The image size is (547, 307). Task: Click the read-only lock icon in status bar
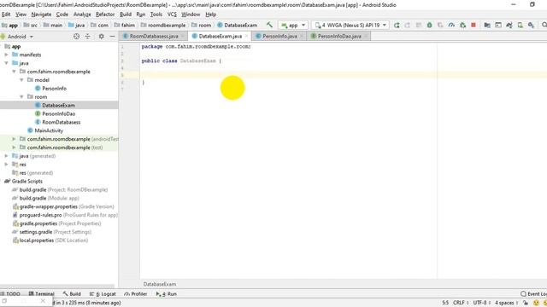526,303
